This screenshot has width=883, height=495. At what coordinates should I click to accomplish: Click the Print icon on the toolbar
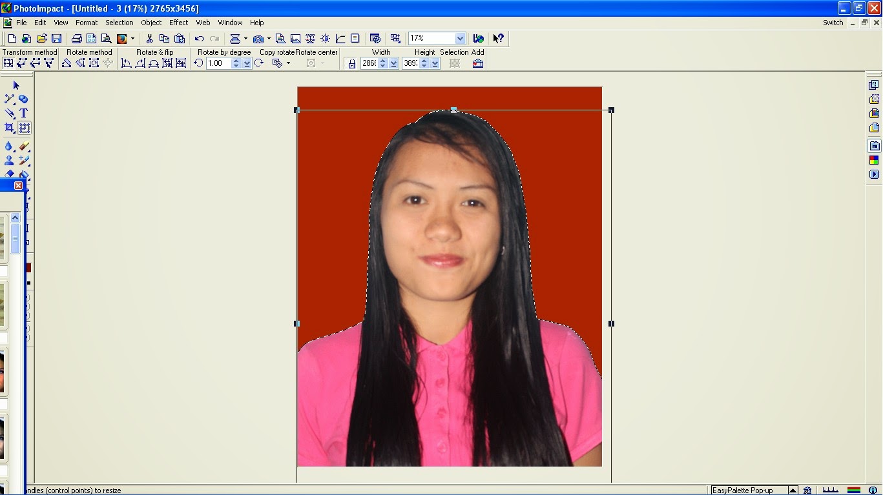point(76,38)
